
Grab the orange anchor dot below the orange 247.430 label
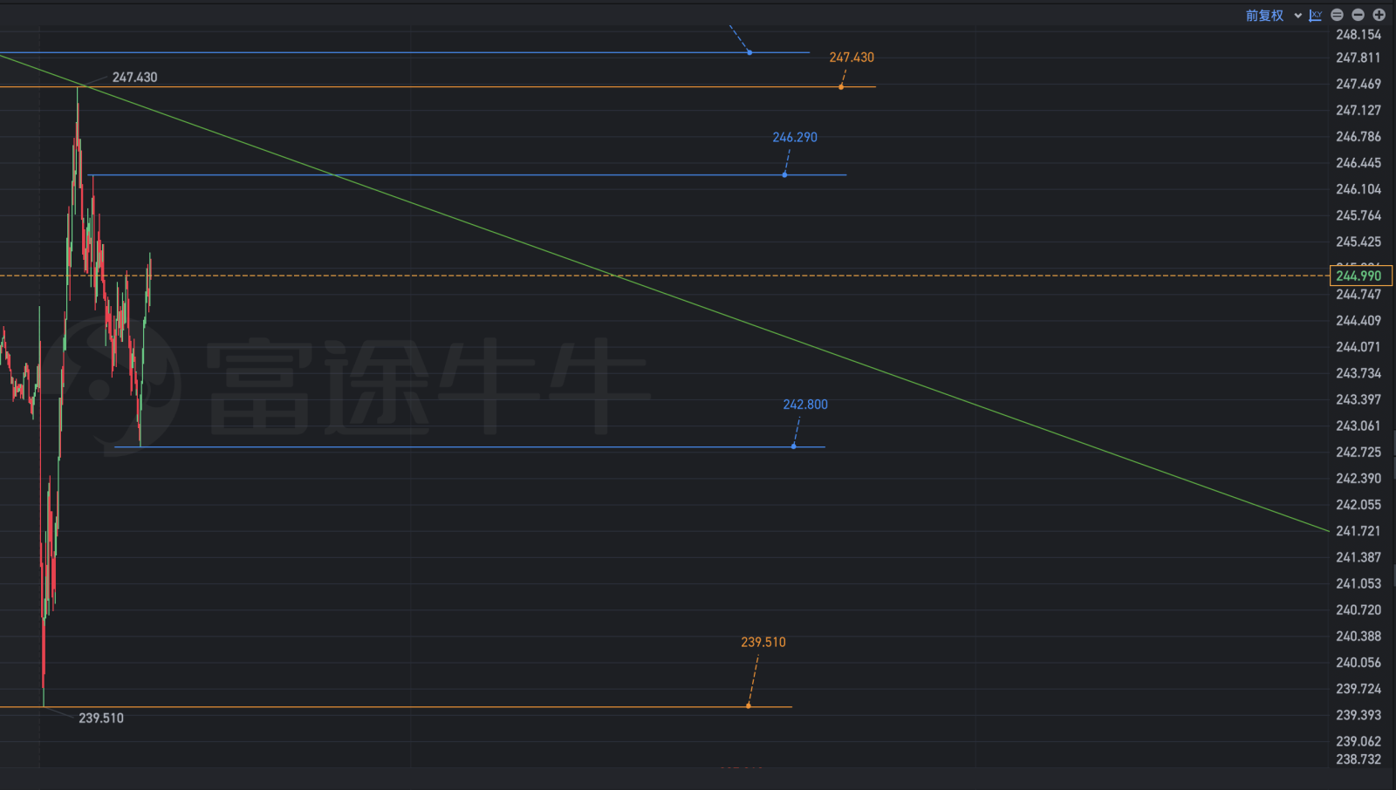(841, 86)
